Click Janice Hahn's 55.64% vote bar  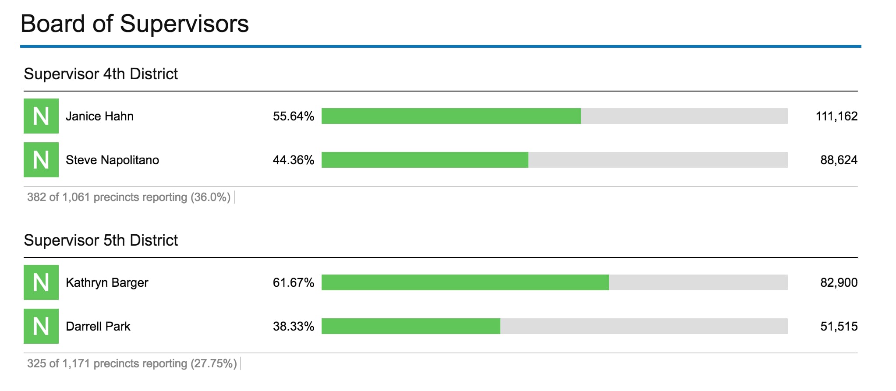tap(555, 116)
